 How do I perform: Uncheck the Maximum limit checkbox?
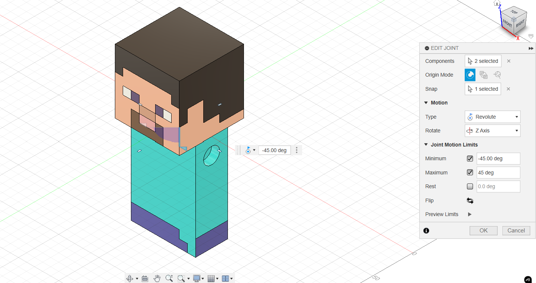(x=470, y=173)
